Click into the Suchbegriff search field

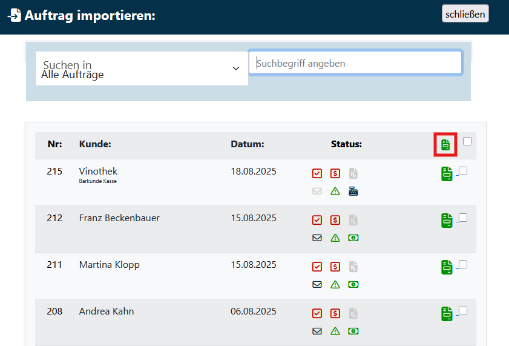tap(355, 63)
